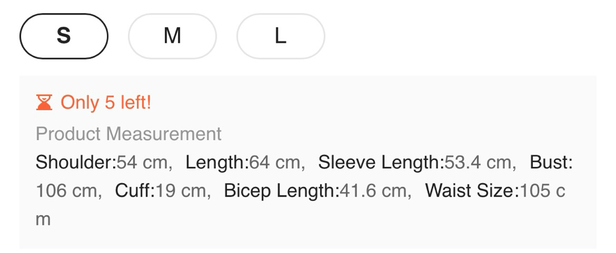Click the 53.4 cm sleeve value

478,162
